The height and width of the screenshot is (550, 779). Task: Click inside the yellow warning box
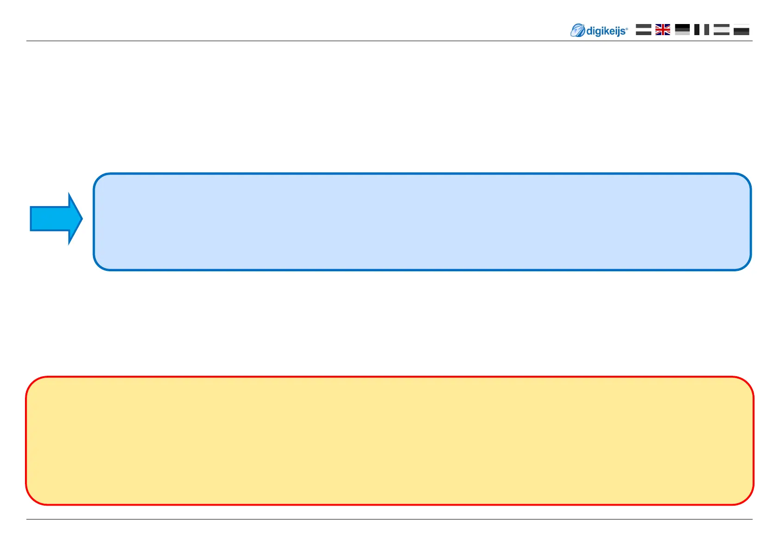tap(389, 440)
